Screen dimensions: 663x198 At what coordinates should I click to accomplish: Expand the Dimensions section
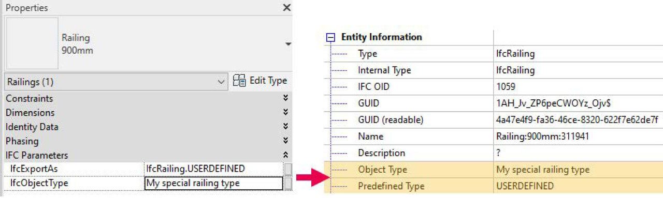pyautogui.click(x=285, y=112)
